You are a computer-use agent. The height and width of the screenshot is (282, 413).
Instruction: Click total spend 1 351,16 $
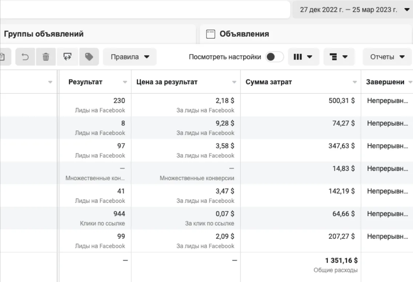341,261
